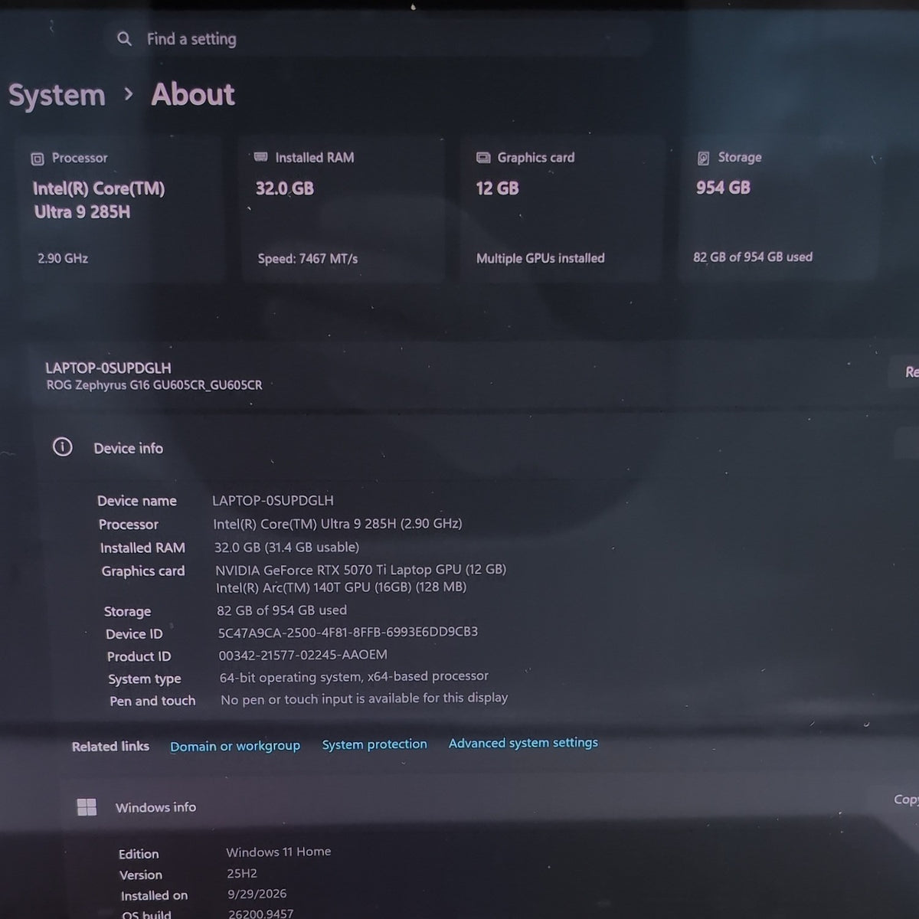Click the 954 GB storage card value
Screen dimensions: 919x919
(x=723, y=188)
